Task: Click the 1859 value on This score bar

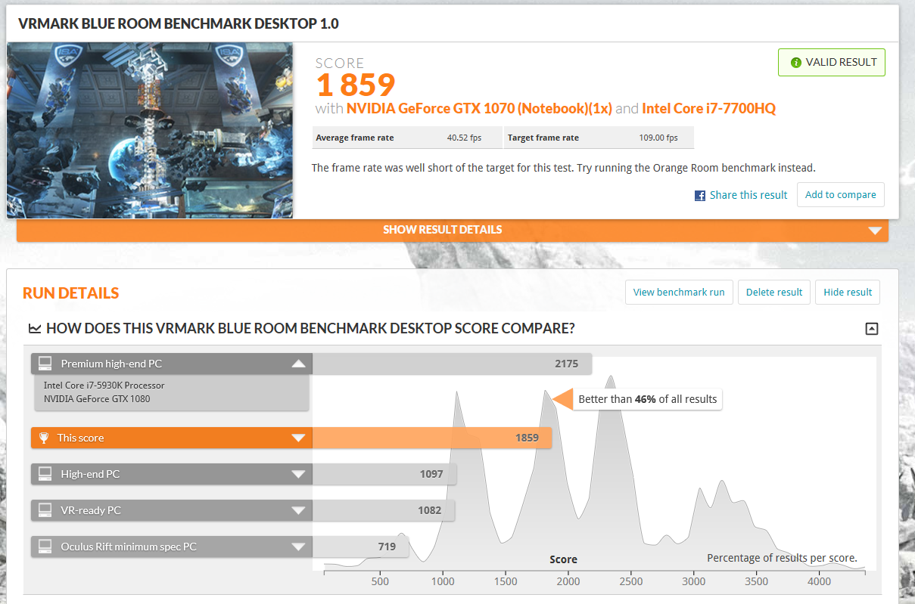Action: pyautogui.click(x=527, y=438)
